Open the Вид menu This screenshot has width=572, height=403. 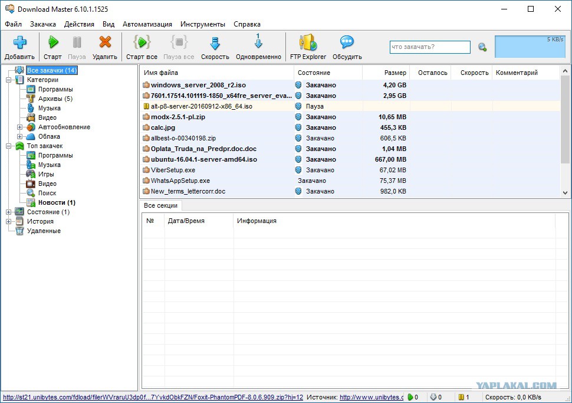point(109,24)
